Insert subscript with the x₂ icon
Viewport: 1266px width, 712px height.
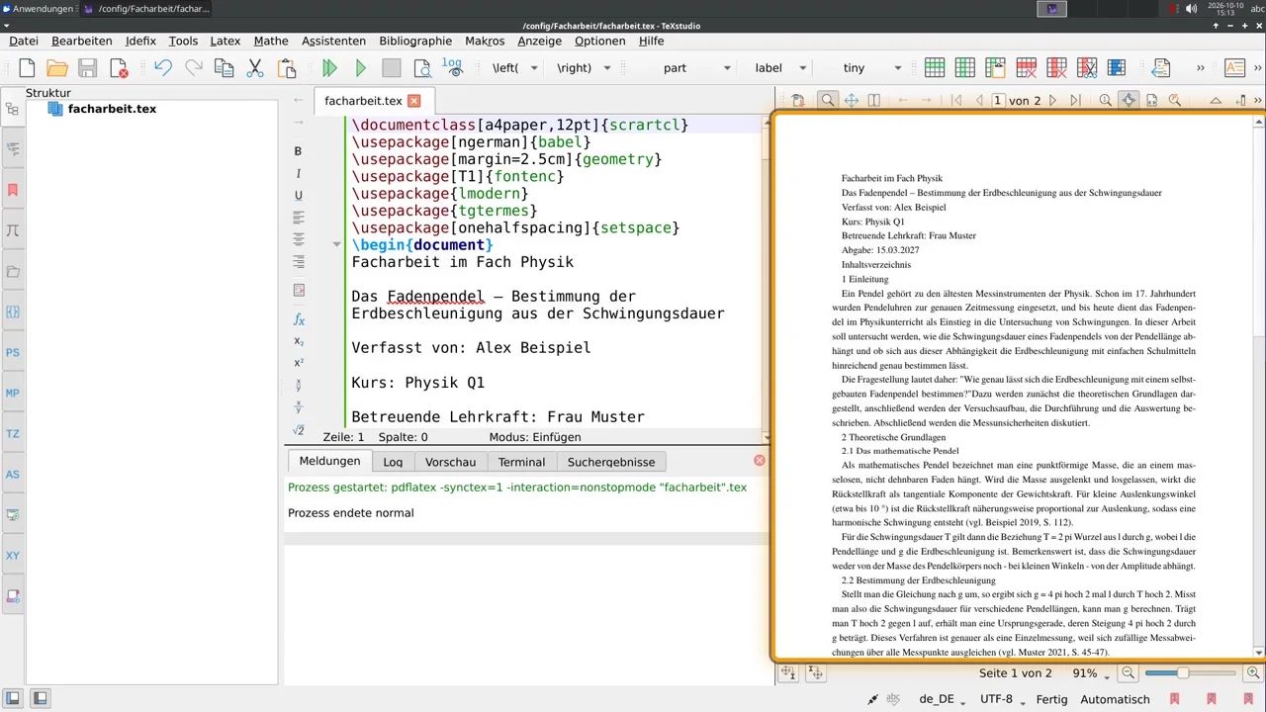click(x=298, y=341)
